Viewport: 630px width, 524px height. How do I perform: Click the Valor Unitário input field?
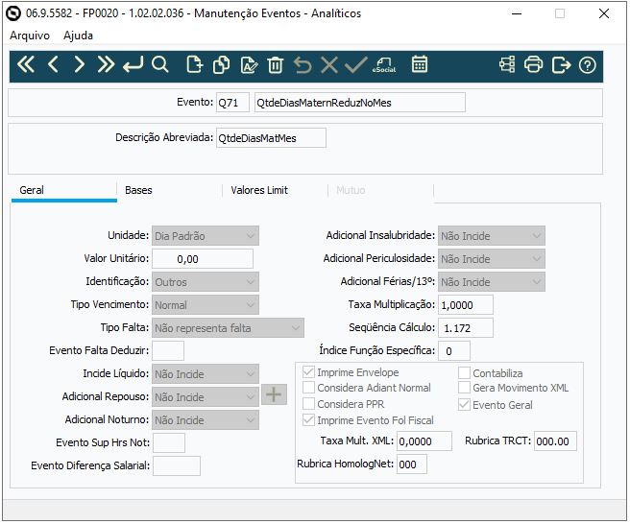tap(203, 259)
